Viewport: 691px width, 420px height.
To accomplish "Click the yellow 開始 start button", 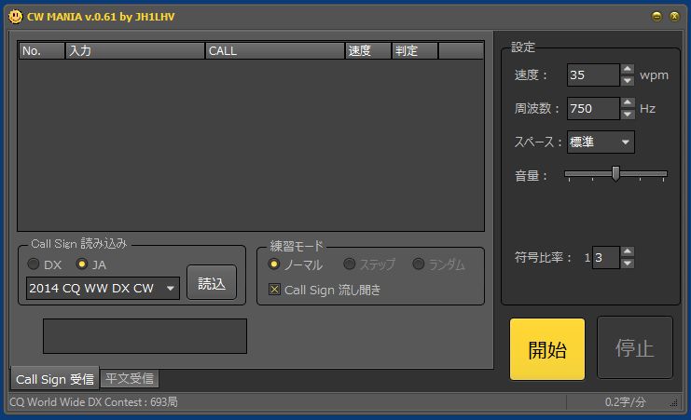I will tap(547, 349).
